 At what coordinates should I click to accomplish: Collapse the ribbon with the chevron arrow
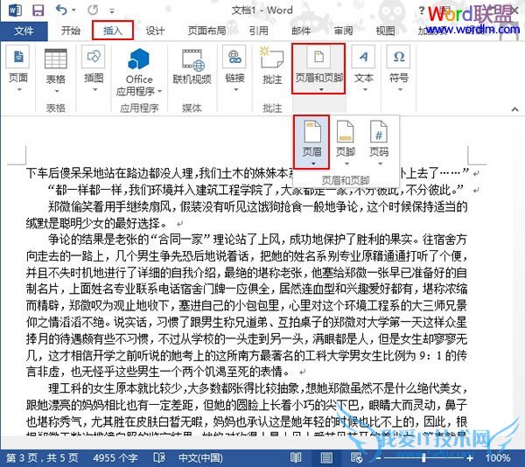(x=514, y=109)
